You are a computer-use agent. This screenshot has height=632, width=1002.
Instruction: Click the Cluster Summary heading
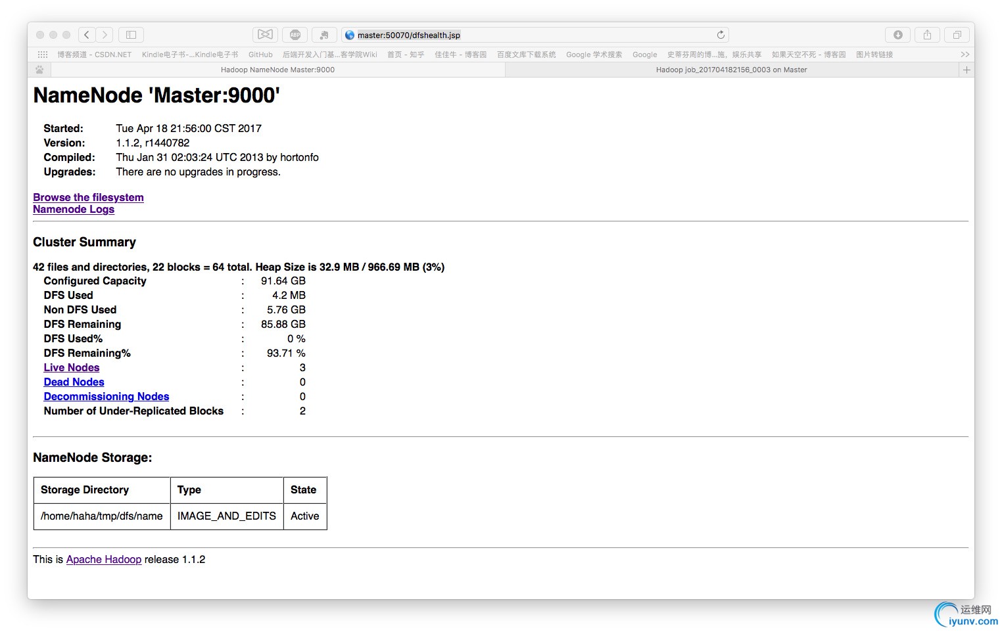(x=84, y=242)
